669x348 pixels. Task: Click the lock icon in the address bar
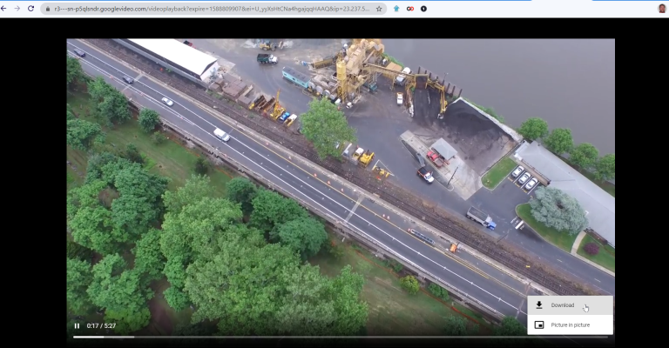coord(47,8)
